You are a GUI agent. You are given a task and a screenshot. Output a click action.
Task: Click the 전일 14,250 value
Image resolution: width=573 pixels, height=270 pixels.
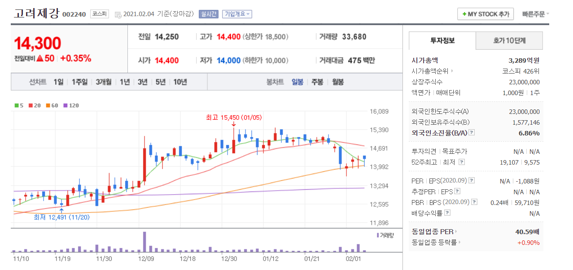coord(166,37)
